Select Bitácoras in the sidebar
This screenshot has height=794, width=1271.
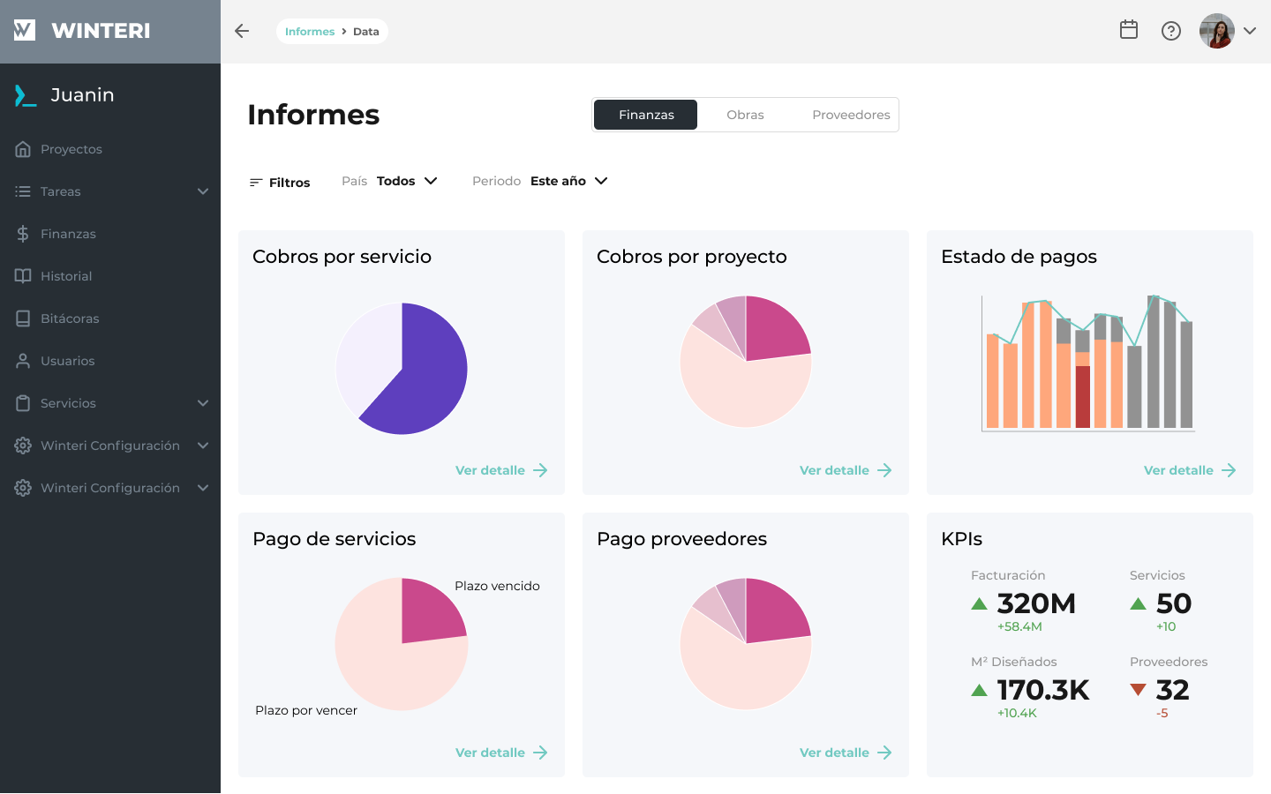[70, 318]
